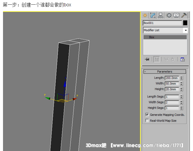The height and width of the screenshot is (151, 193).
Task: Open the Display command panel tab
Action: tap(176, 15)
